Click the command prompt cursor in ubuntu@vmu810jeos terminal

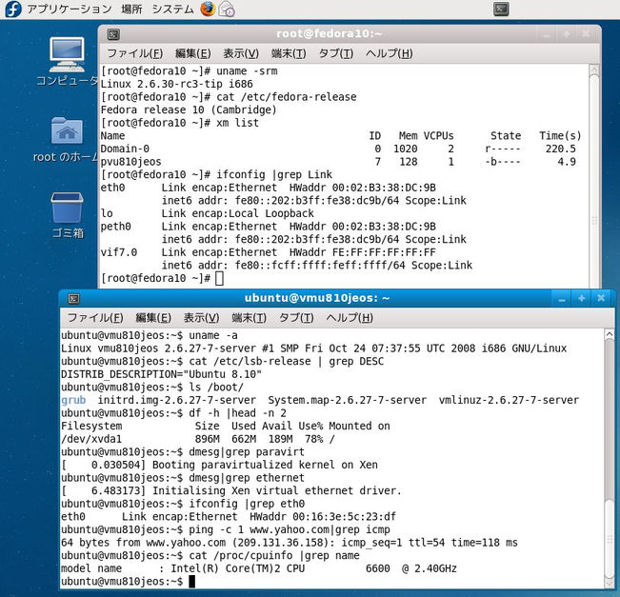pyautogui.click(x=191, y=582)
